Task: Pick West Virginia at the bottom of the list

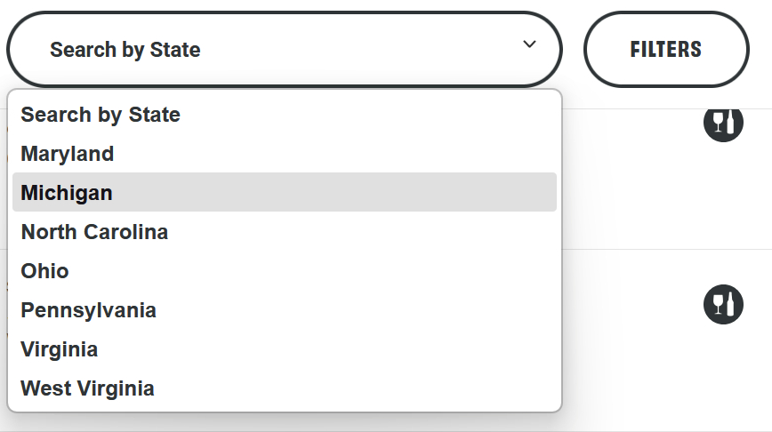Action: coord(87,388)
